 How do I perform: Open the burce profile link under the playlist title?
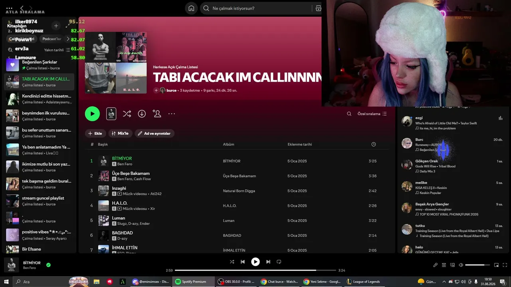click(172, 90)
